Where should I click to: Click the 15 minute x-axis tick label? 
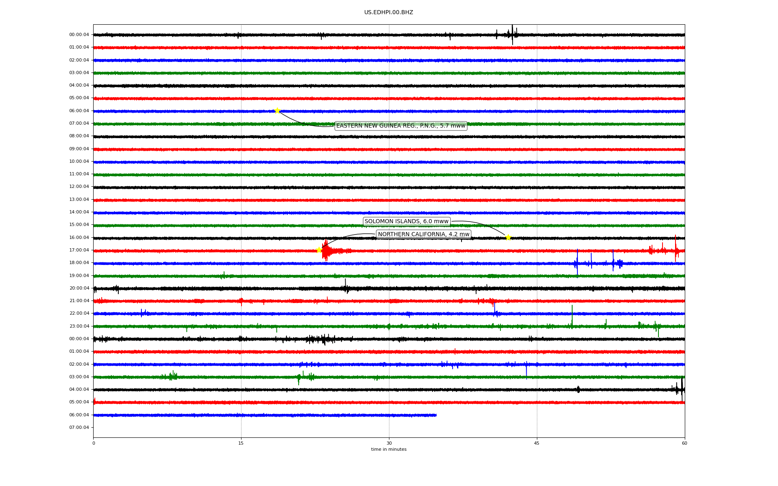pyautogui.click(x=241, y=443)
